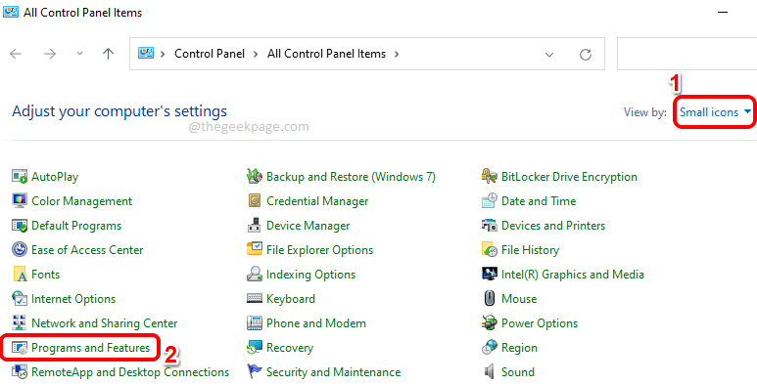The height and width of the screenshot is (384, 757).
Task: Open the address bar history dropdown
Action: click(x=549, y=54)
